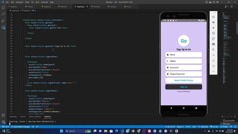Viewport: 238px width, 134px height.
Task: Rotate emulator right
Action: 213,39
